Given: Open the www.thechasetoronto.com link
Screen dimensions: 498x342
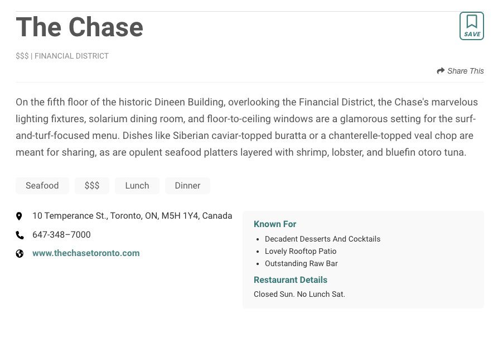Looking at the screenshot, I should [86, 253].
